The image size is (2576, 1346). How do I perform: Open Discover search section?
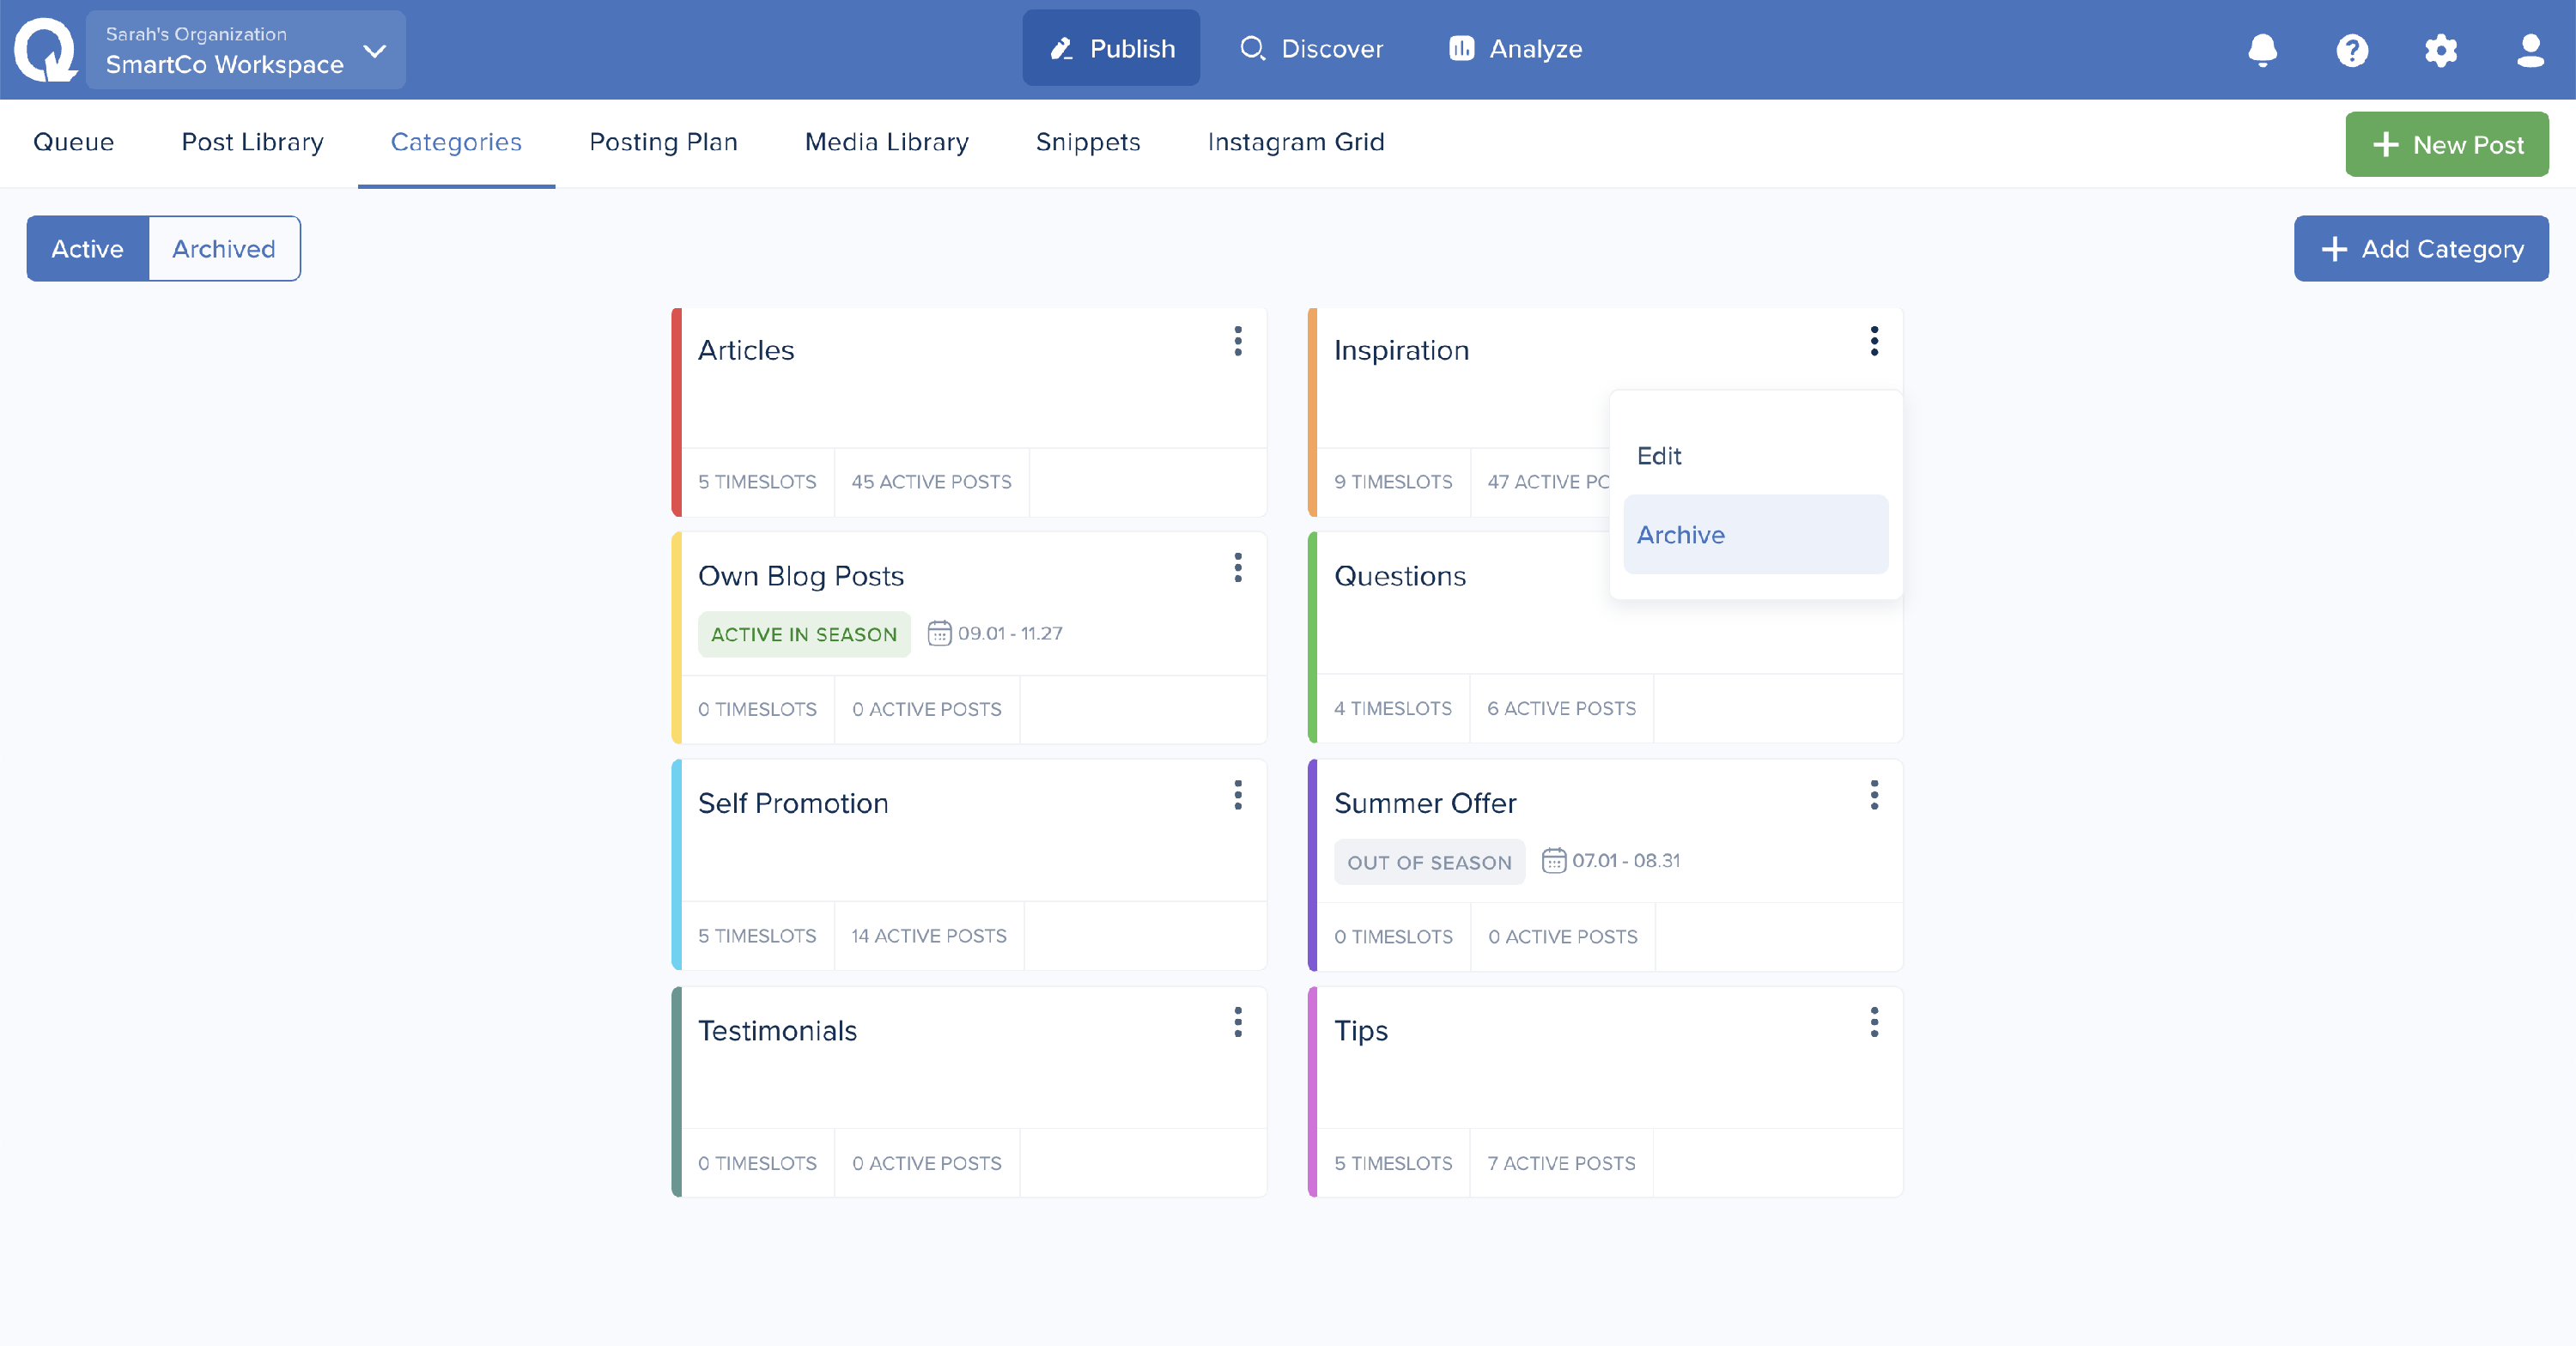1311,49
